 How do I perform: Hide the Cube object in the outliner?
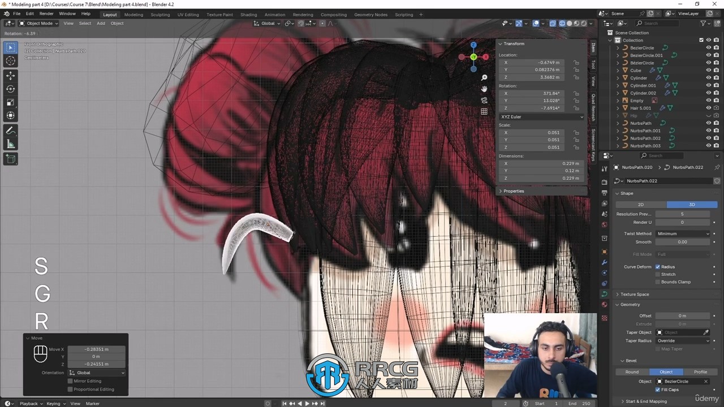(708, 70)
